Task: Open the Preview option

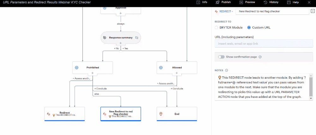Action: pos(247,2)
